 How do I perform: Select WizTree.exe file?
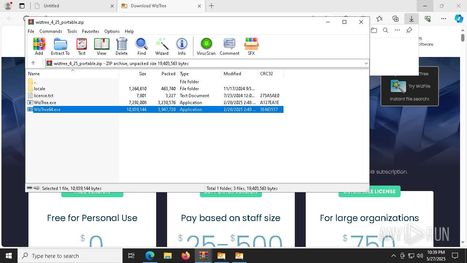(155, 103)
